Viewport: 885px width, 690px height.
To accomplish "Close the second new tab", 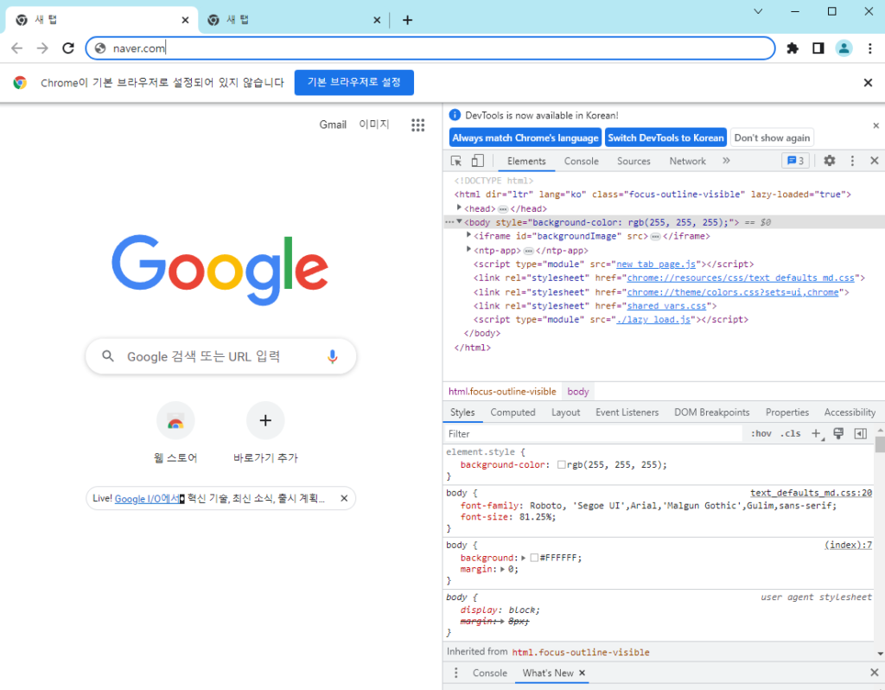I will coord(377,21).
